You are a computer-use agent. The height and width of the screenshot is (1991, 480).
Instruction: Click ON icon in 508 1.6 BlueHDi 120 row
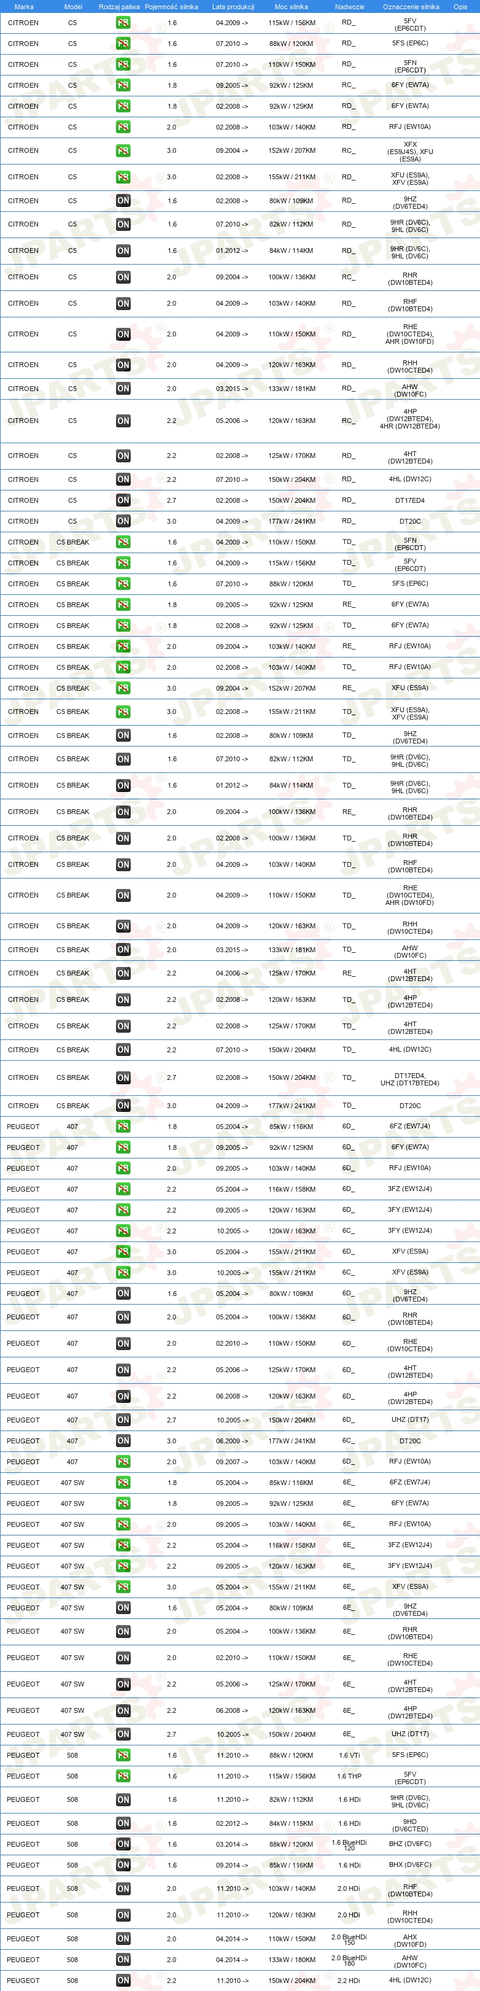point(123,1845)
